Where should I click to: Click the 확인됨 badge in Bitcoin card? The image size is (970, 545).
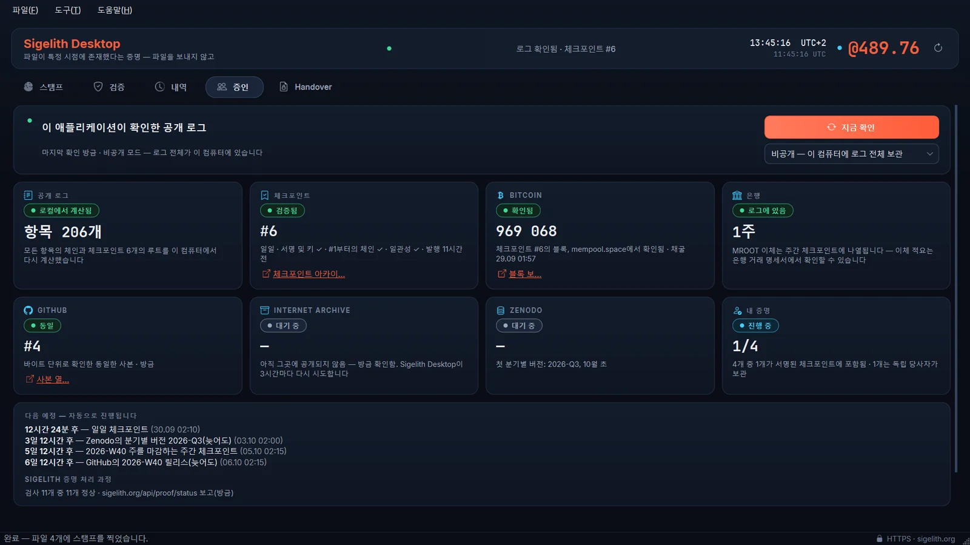[x=518, y=211]
